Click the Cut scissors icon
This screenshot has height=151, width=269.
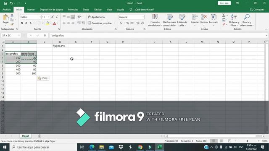click(12, 16)
